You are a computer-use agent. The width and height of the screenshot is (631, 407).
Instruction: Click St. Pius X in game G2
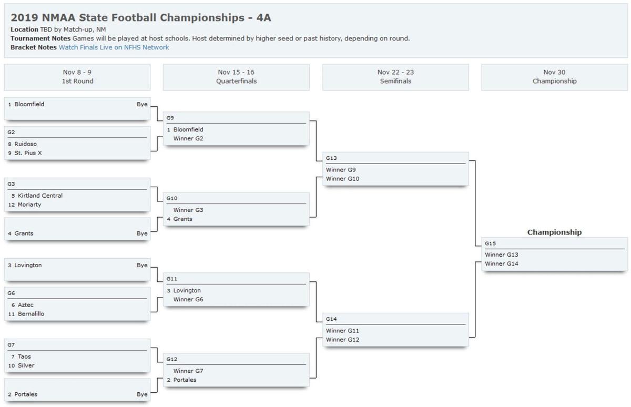[x=28, y=153]
